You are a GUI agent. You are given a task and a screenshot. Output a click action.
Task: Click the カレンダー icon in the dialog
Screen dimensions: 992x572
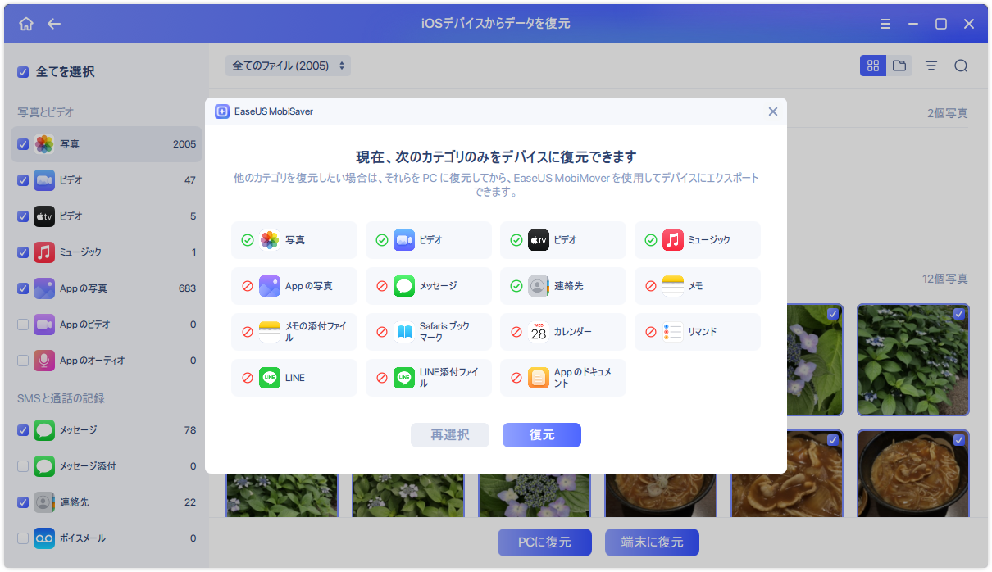pyautogui.click(x=539, y=332)
